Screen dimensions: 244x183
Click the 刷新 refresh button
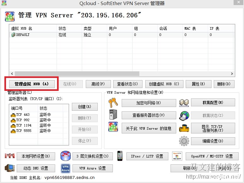pyautogui.click(x=190, y=168)
